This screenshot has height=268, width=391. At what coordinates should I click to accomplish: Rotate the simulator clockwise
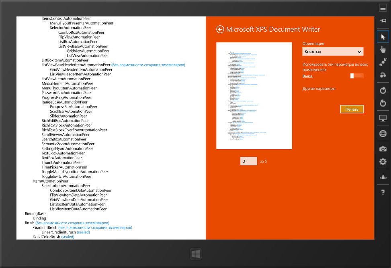point(383,90)
